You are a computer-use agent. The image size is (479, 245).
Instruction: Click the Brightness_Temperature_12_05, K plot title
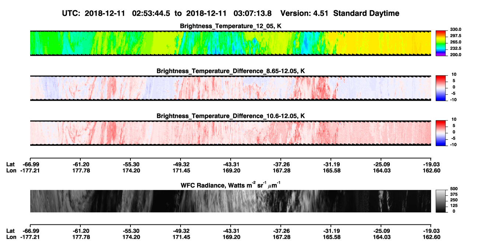click(231, 26)
